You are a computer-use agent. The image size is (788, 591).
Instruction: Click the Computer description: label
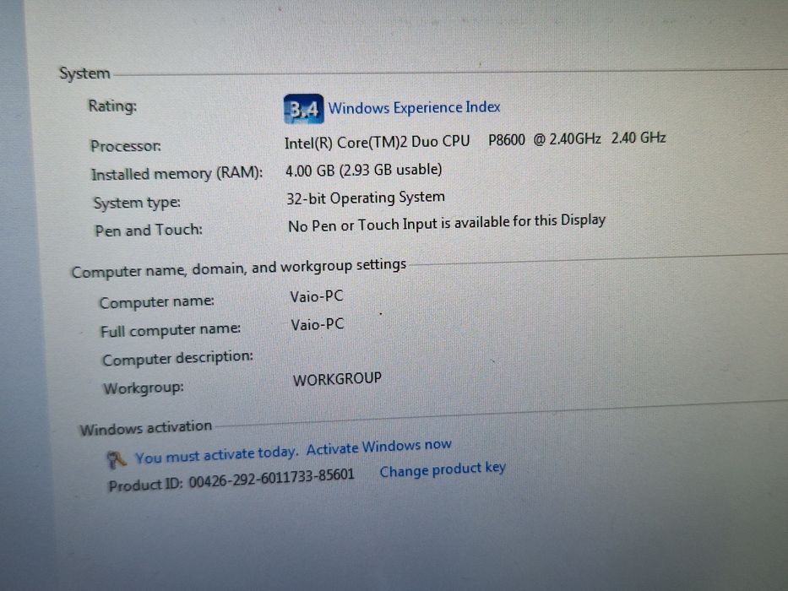pos(178,359)
